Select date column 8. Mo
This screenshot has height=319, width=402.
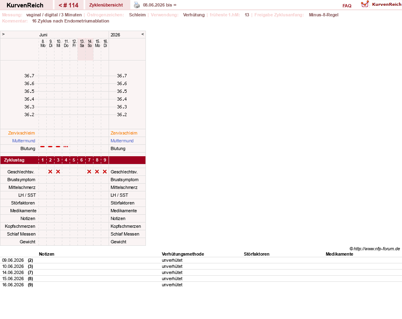(x=43, y=43)
